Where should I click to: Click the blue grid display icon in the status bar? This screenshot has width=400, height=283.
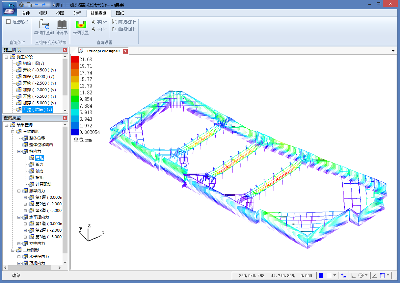point(321,275)
